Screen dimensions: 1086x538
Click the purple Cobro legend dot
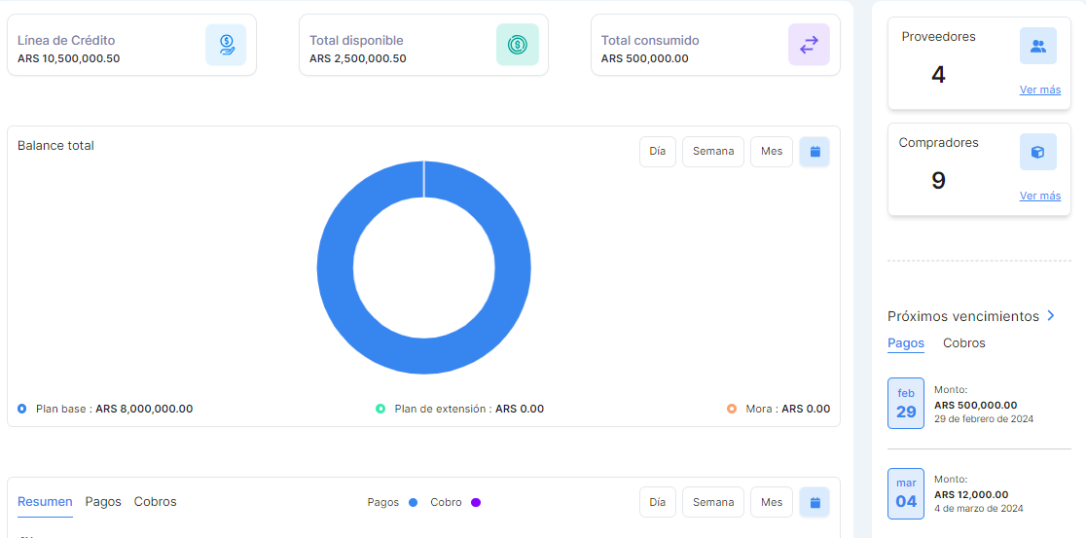click(x=476, y=503)
